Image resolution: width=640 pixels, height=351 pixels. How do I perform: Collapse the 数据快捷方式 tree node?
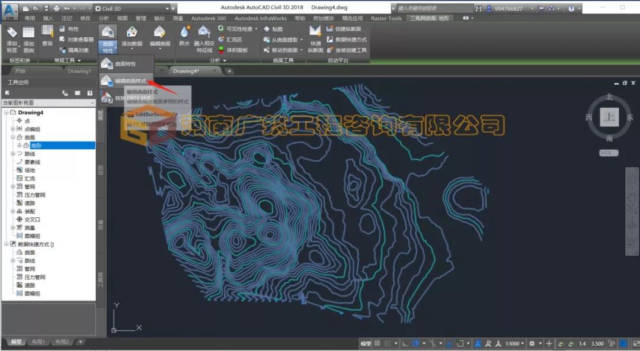pyautogui.click(x=6, y=244)
